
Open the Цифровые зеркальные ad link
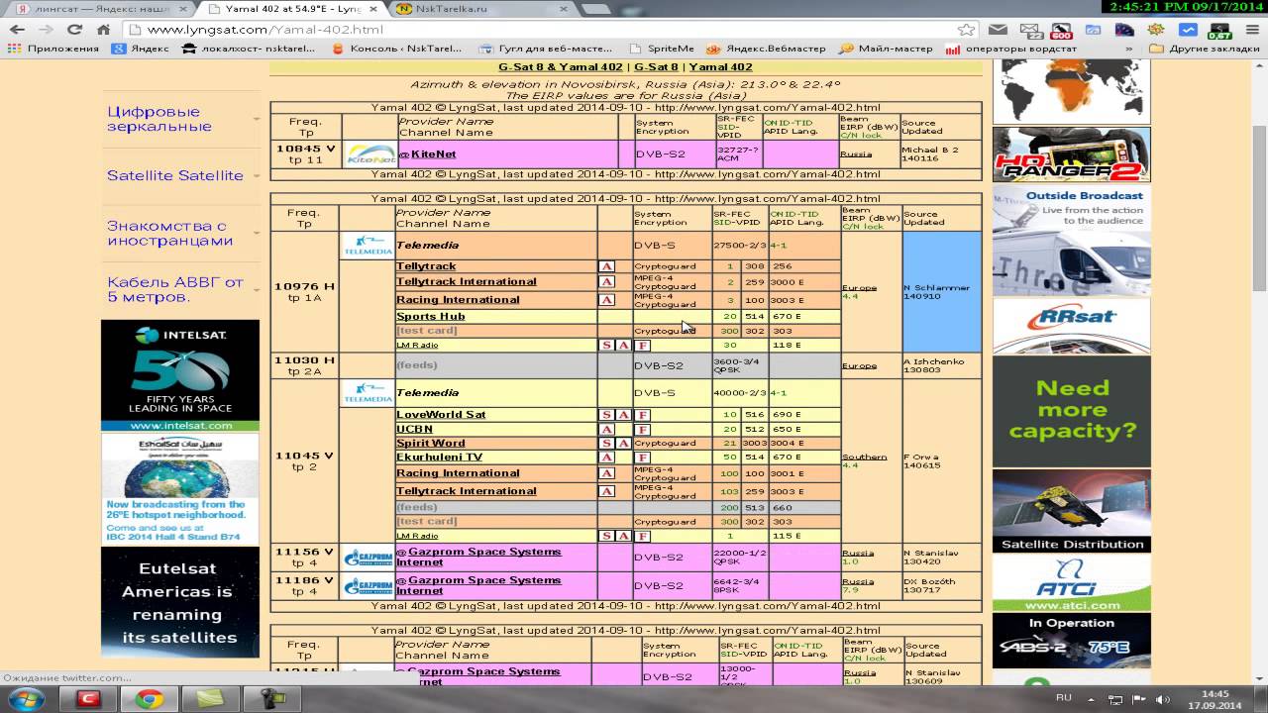click(x=159, y=119)
